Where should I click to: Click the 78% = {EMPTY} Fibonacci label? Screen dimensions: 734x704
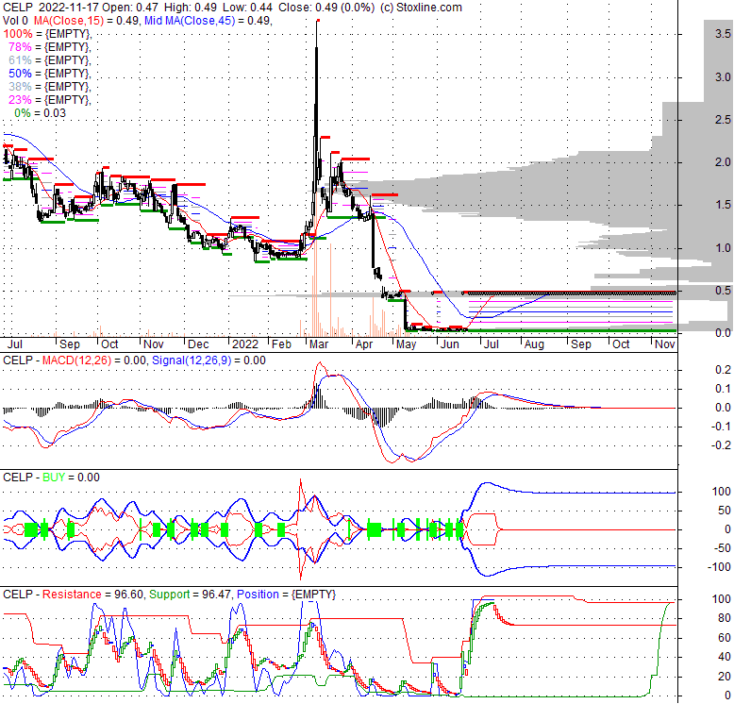click(50, 47)
